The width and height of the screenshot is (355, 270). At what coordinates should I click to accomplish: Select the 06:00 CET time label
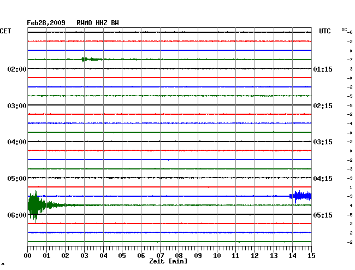coord(17,215)
